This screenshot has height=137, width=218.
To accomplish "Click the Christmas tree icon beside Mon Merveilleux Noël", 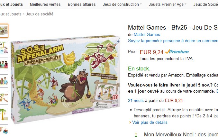I will pyautogui.click(x=136, y=135).
